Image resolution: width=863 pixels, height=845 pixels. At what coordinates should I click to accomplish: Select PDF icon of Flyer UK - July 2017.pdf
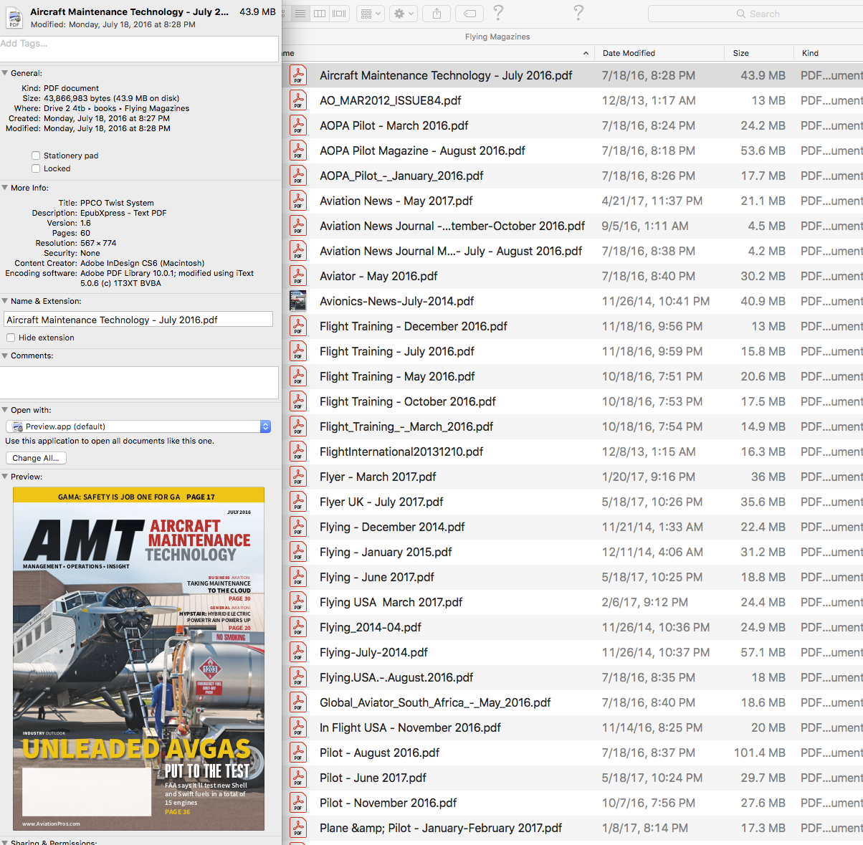click(298, 502)
